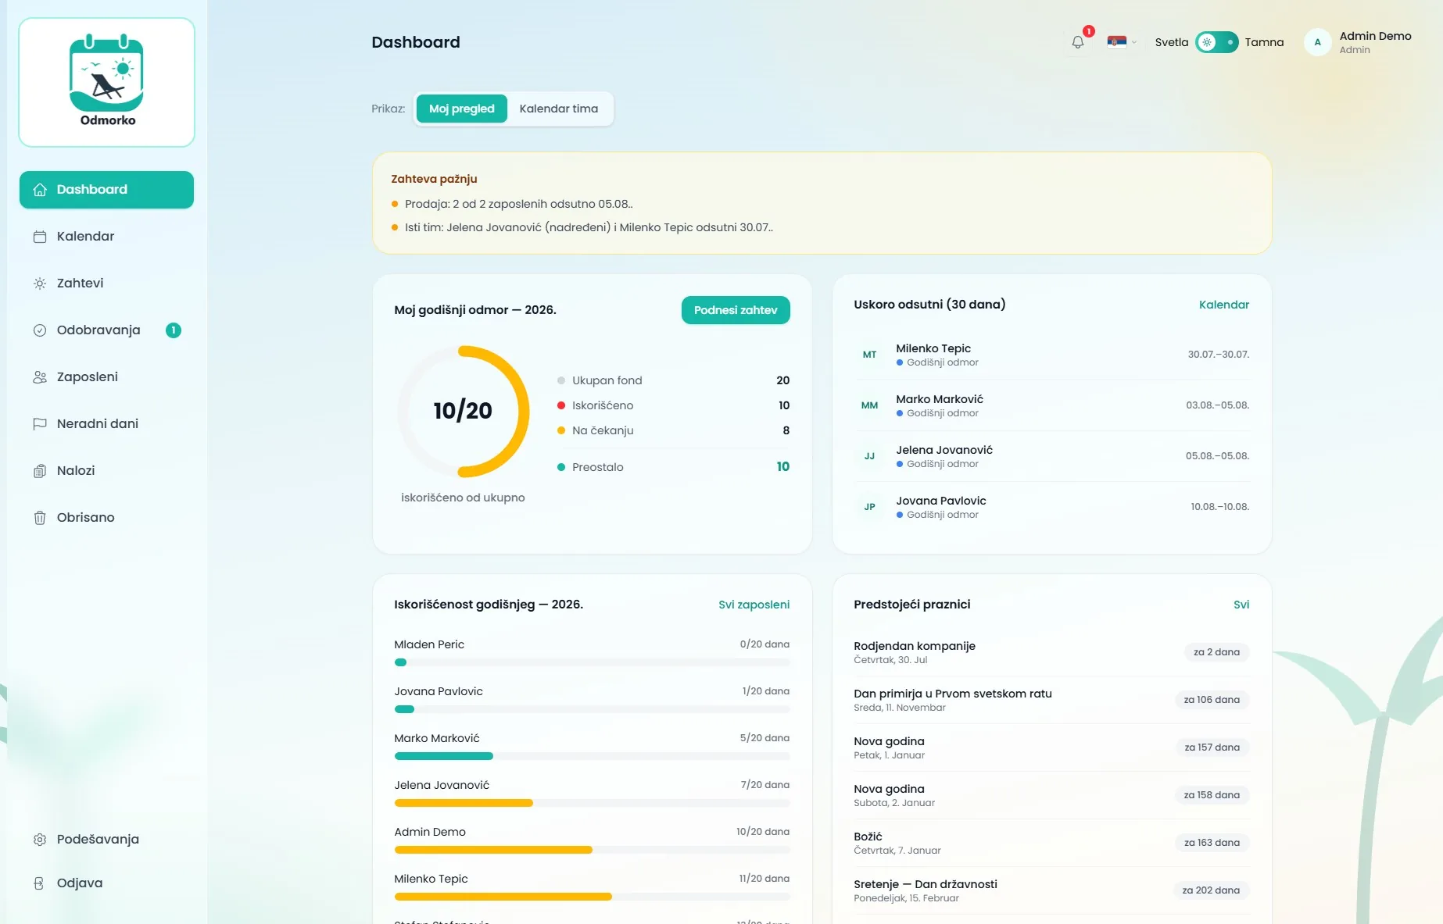Open Podešavanja gear icon

[x=40, y=840]
